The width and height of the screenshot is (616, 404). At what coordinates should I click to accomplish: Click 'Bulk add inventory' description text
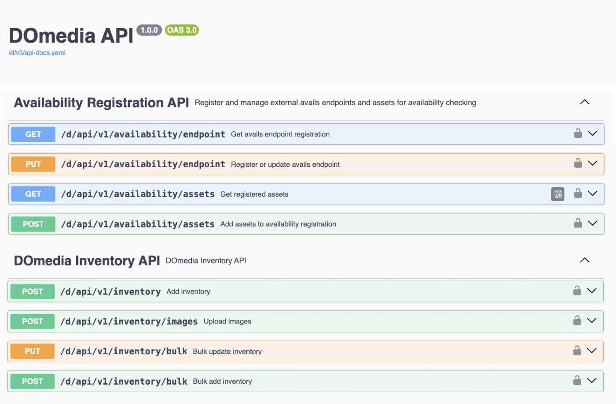(222, 381)
